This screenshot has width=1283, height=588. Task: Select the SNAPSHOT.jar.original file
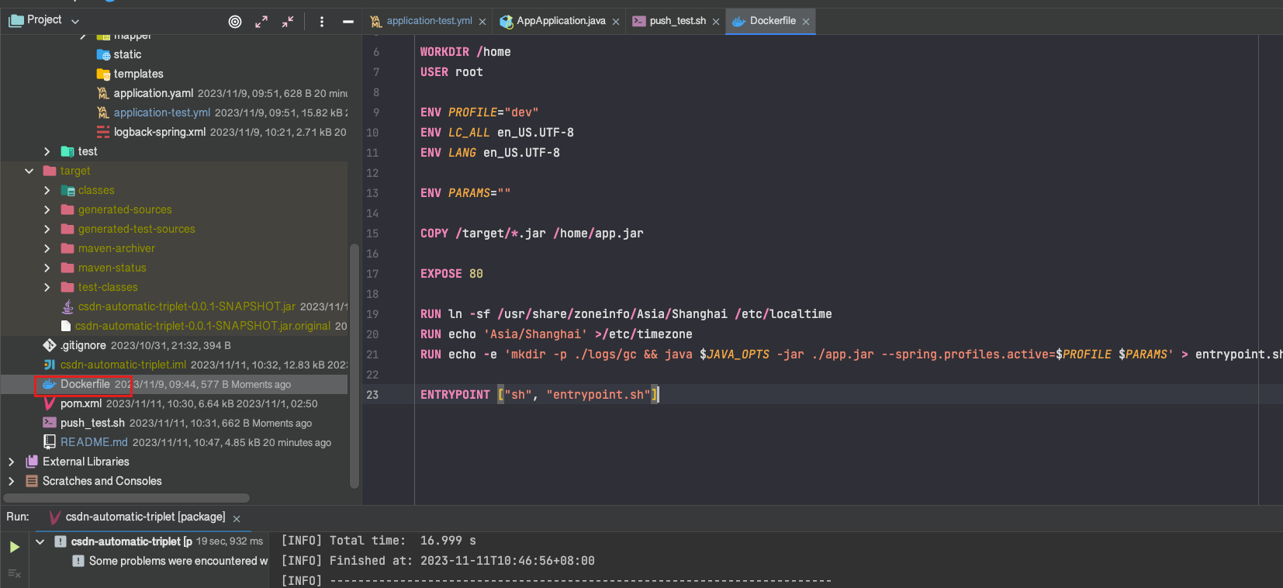(x=202, y=326)
